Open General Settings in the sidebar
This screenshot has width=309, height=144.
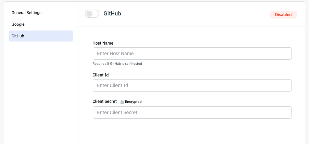(26, 13)
